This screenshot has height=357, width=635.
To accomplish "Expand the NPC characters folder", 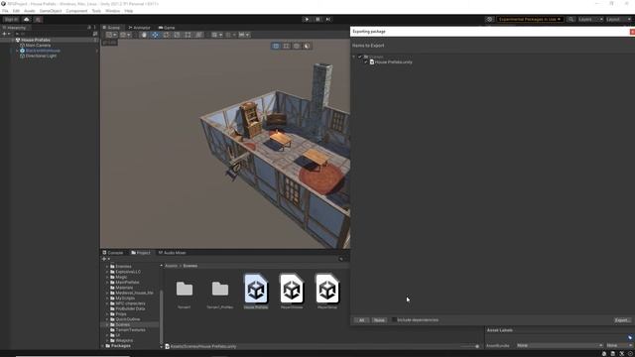I will [107, 303].
